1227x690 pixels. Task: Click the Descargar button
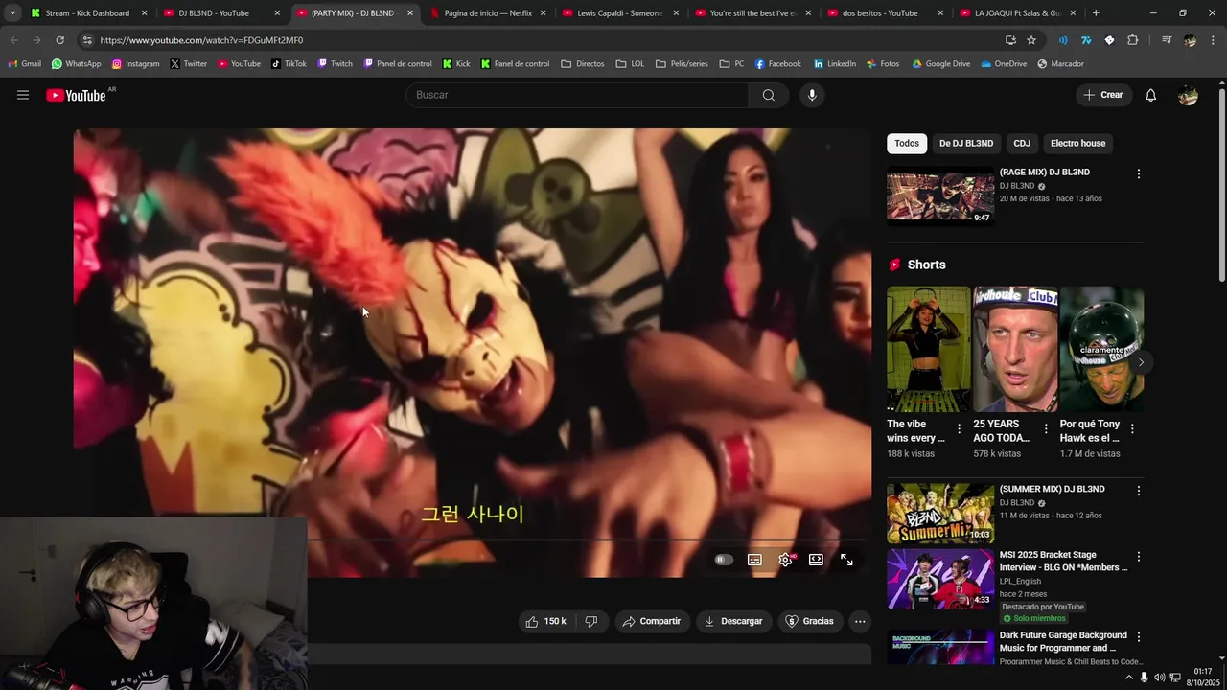pyautogui.click(x=733, y=621)
